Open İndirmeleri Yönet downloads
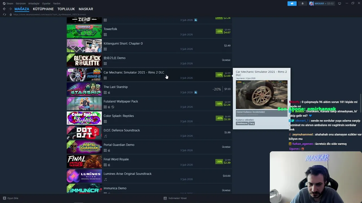Viewport: 362px width, 203px height. coord(175,198)
